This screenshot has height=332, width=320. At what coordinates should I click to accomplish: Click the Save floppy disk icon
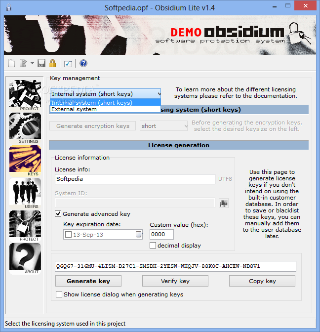point(41,63)
